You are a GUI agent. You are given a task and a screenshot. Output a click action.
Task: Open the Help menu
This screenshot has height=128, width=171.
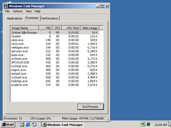click(37, 11)
